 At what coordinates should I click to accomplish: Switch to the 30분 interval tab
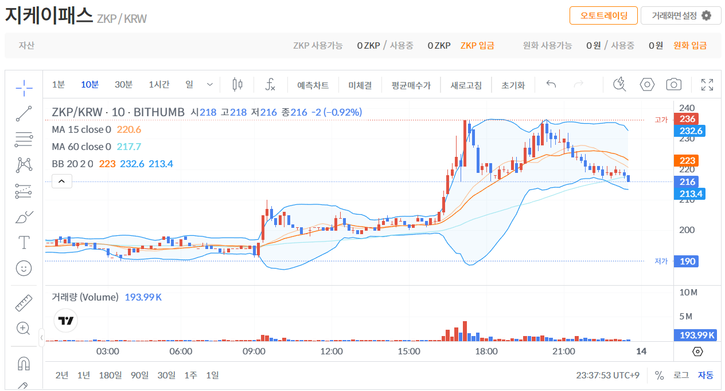[x=124, y=84]
